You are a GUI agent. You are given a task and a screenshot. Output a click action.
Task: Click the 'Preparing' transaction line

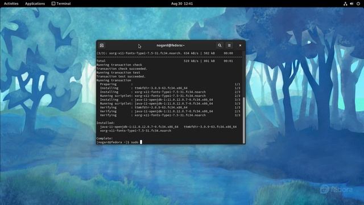pyautogui.click(x=170, y=84)
